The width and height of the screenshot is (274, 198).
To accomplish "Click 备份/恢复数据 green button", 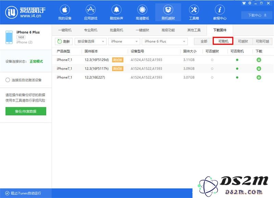I will point(26,111).
